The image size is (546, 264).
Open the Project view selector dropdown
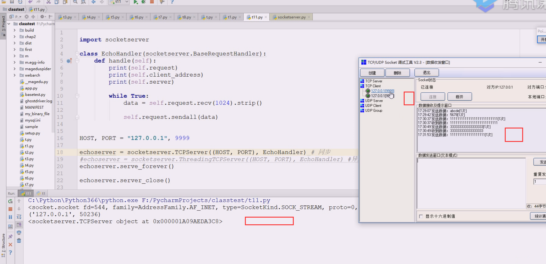16,17
